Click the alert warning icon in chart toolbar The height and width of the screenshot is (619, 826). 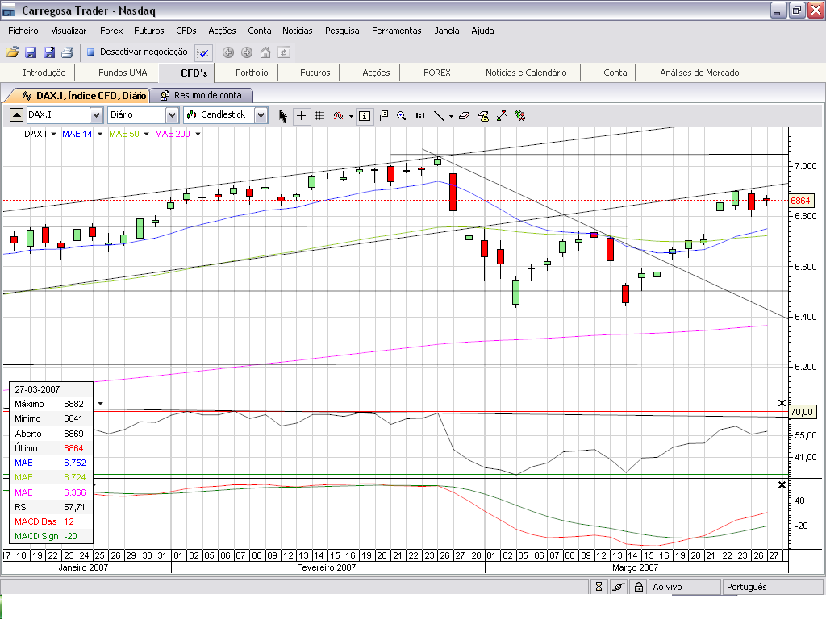pyautogui.click(x=483, y=116)
